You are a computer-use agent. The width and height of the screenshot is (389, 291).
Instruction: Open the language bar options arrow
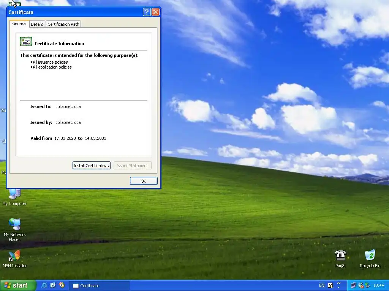click(339, 288)
